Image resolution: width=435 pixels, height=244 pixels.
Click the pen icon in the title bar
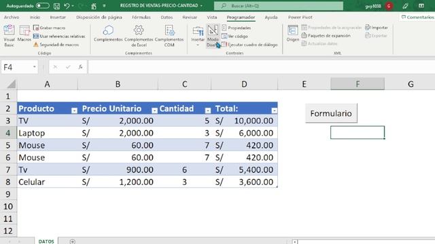tap(405, 6)
